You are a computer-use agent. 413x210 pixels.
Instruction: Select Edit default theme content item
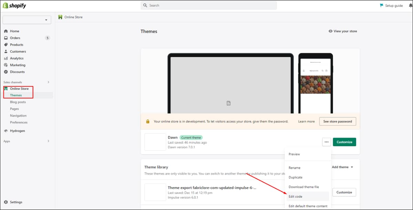308,206
